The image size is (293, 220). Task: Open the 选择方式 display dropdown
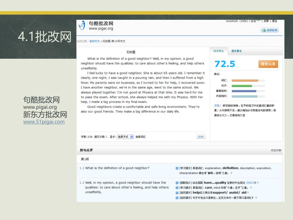click(125, 137)
